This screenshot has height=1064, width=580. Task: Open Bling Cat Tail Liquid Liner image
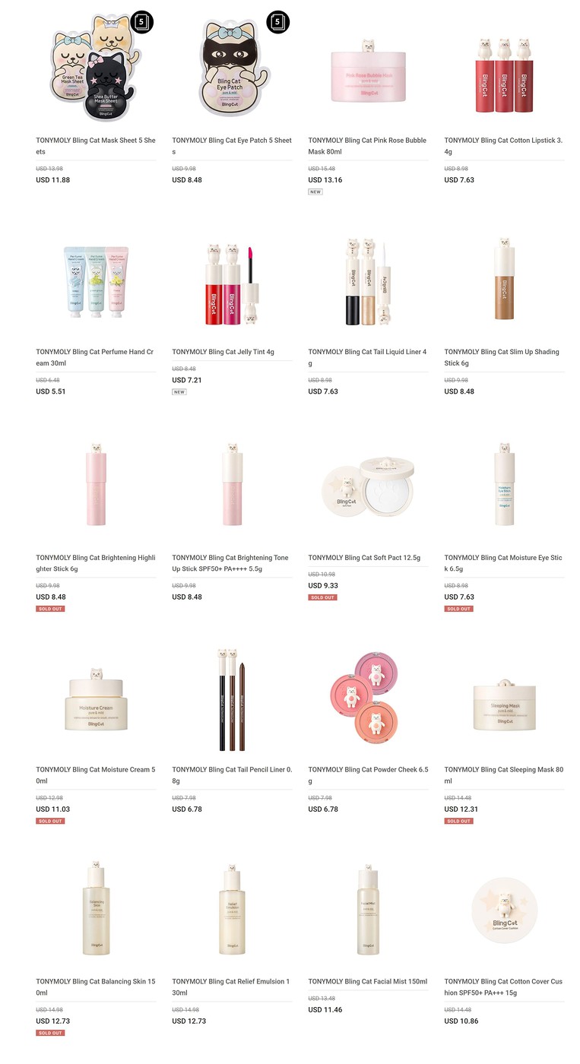pyautogui.click(x=369, y=281)
